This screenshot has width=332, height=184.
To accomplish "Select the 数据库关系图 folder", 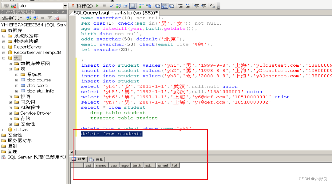I will point(35,64).
